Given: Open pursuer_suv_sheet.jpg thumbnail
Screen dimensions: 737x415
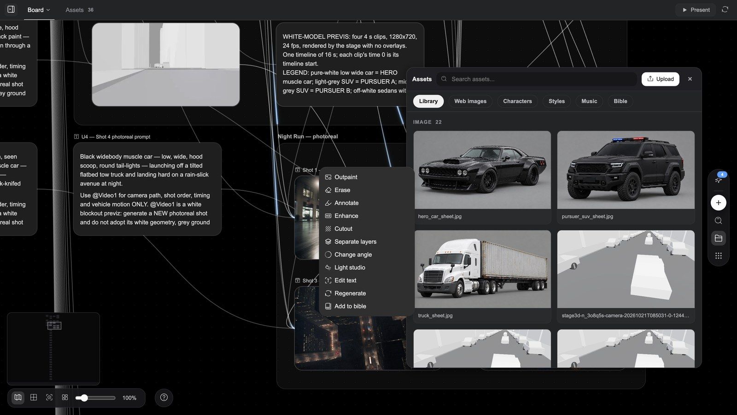Looking at the screenshot, I should 626,170.
